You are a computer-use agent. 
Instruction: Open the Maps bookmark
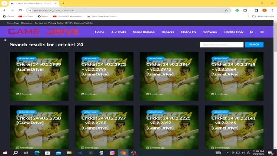pyautogui.click(x=43, y=16)
